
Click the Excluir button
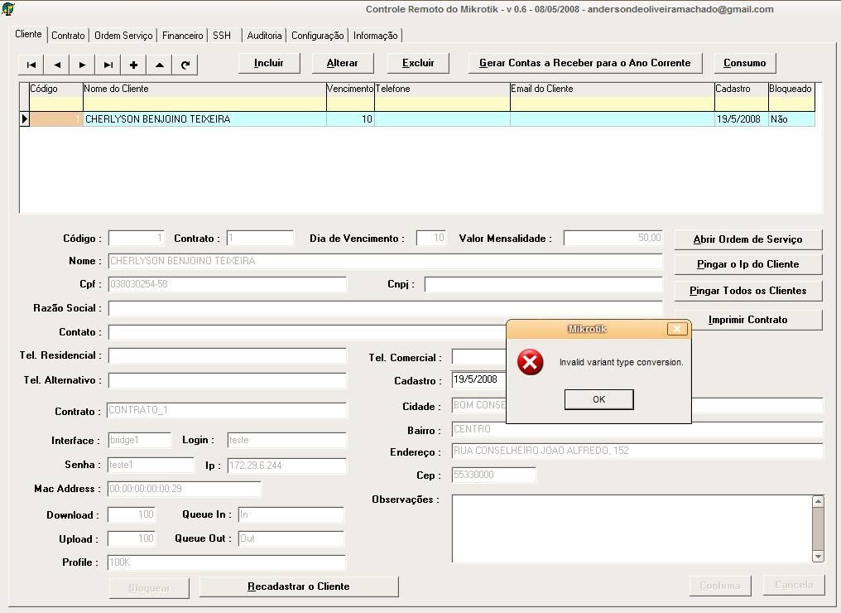pyautogui.click(x=418, y=63)
